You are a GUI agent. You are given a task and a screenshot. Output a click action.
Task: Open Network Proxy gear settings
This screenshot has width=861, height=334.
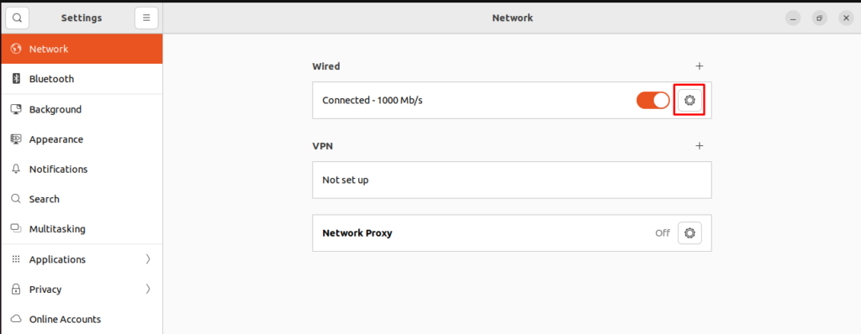689,233
